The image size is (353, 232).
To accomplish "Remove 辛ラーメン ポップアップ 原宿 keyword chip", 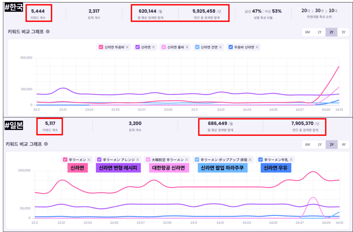I will (x=250, y=160).
